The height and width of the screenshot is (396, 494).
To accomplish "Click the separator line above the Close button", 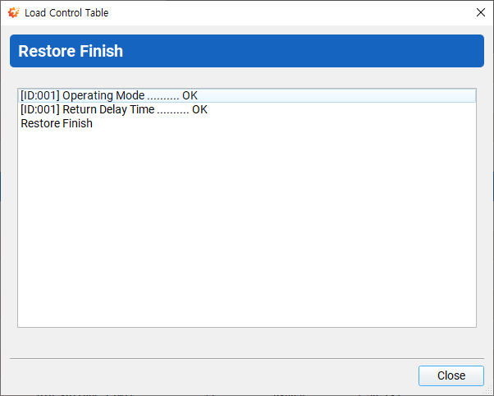I will [x=247, y=358].
